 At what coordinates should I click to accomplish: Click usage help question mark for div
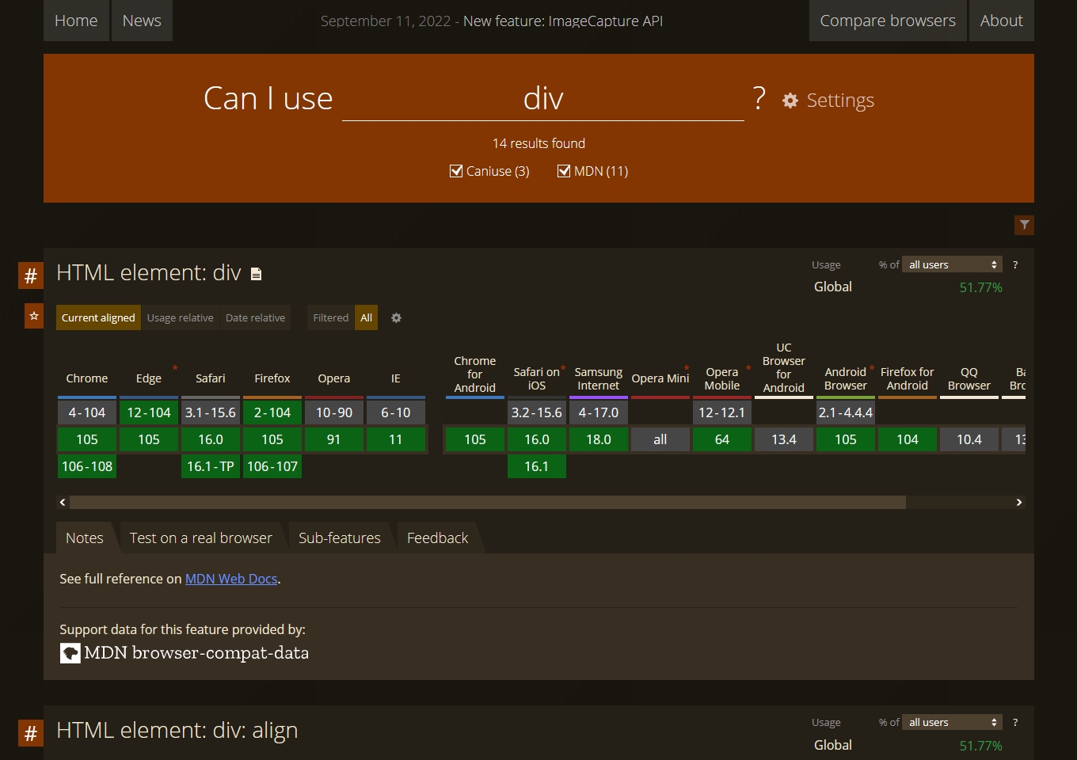point(1015,264)
